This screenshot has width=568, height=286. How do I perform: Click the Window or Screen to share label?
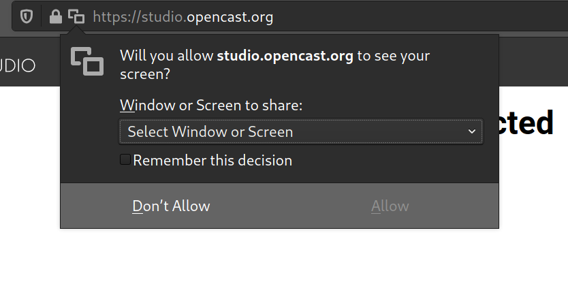tap(211, 106)
